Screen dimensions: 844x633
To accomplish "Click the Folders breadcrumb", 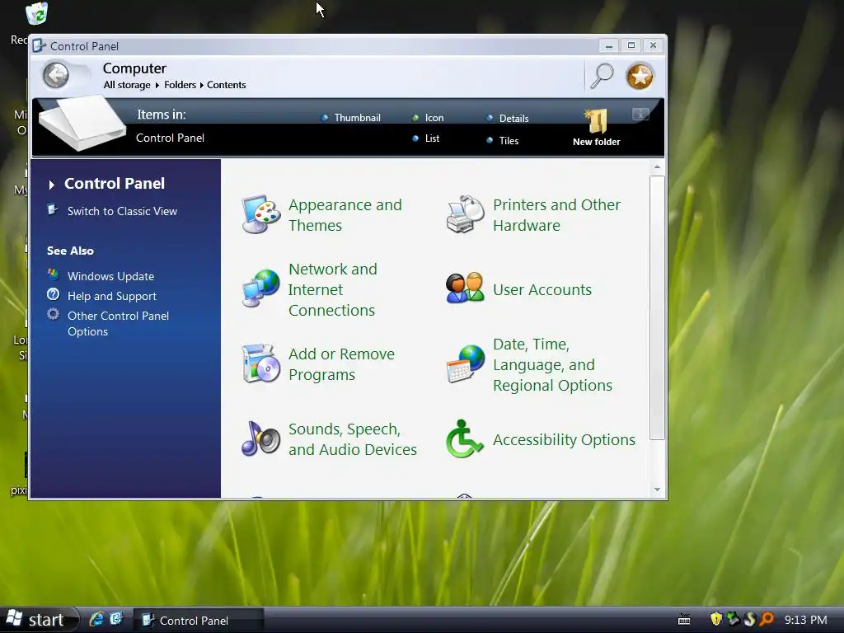I will pos(180,85).
